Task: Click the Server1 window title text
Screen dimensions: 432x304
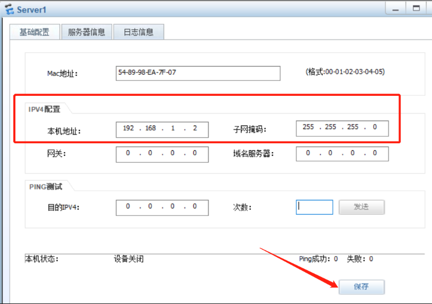Action: coord(31,10)
